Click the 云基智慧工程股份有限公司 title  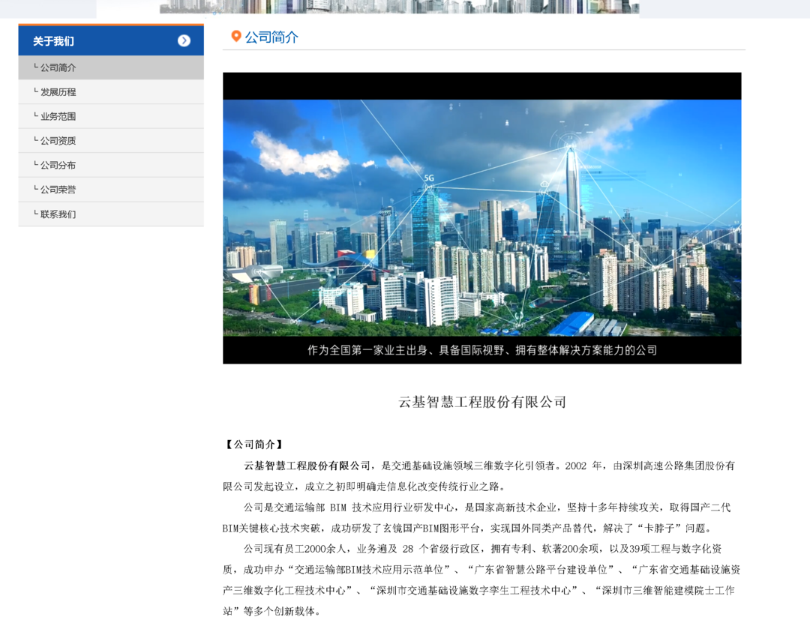tap(482, 402)
